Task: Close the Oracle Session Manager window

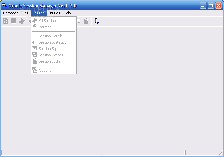Action: (x=218, y=6)
